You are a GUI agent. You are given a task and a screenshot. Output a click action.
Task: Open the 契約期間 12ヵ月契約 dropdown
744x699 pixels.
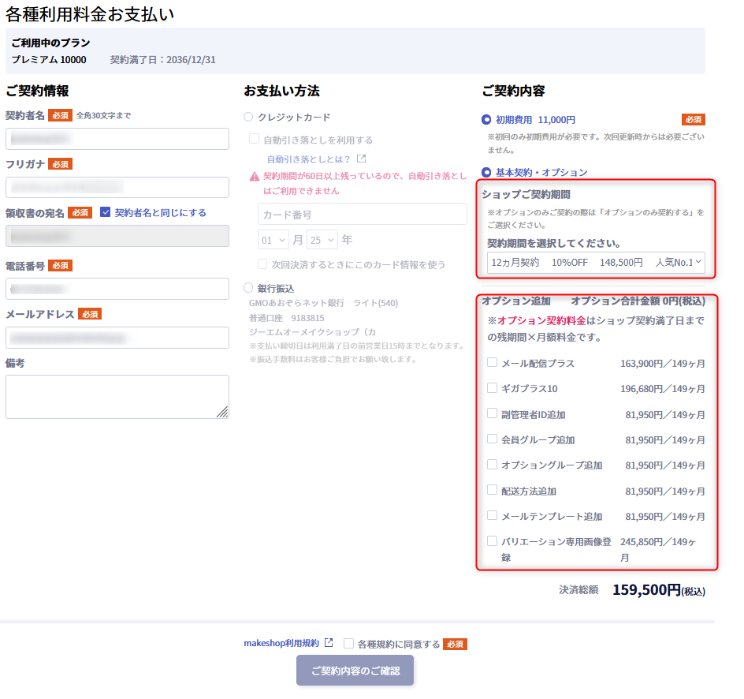pos(595,262)
